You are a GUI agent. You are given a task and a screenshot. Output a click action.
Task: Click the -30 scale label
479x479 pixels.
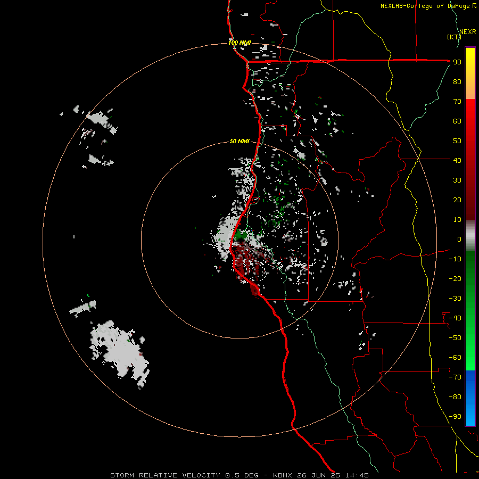click(455, 299)
